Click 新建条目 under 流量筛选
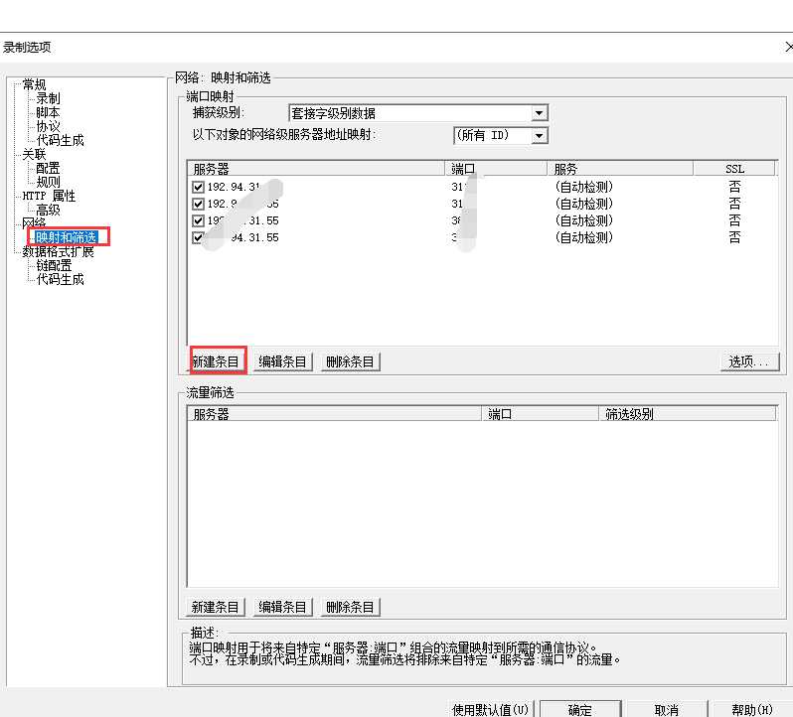793x717 pixels. click(216, 607)
